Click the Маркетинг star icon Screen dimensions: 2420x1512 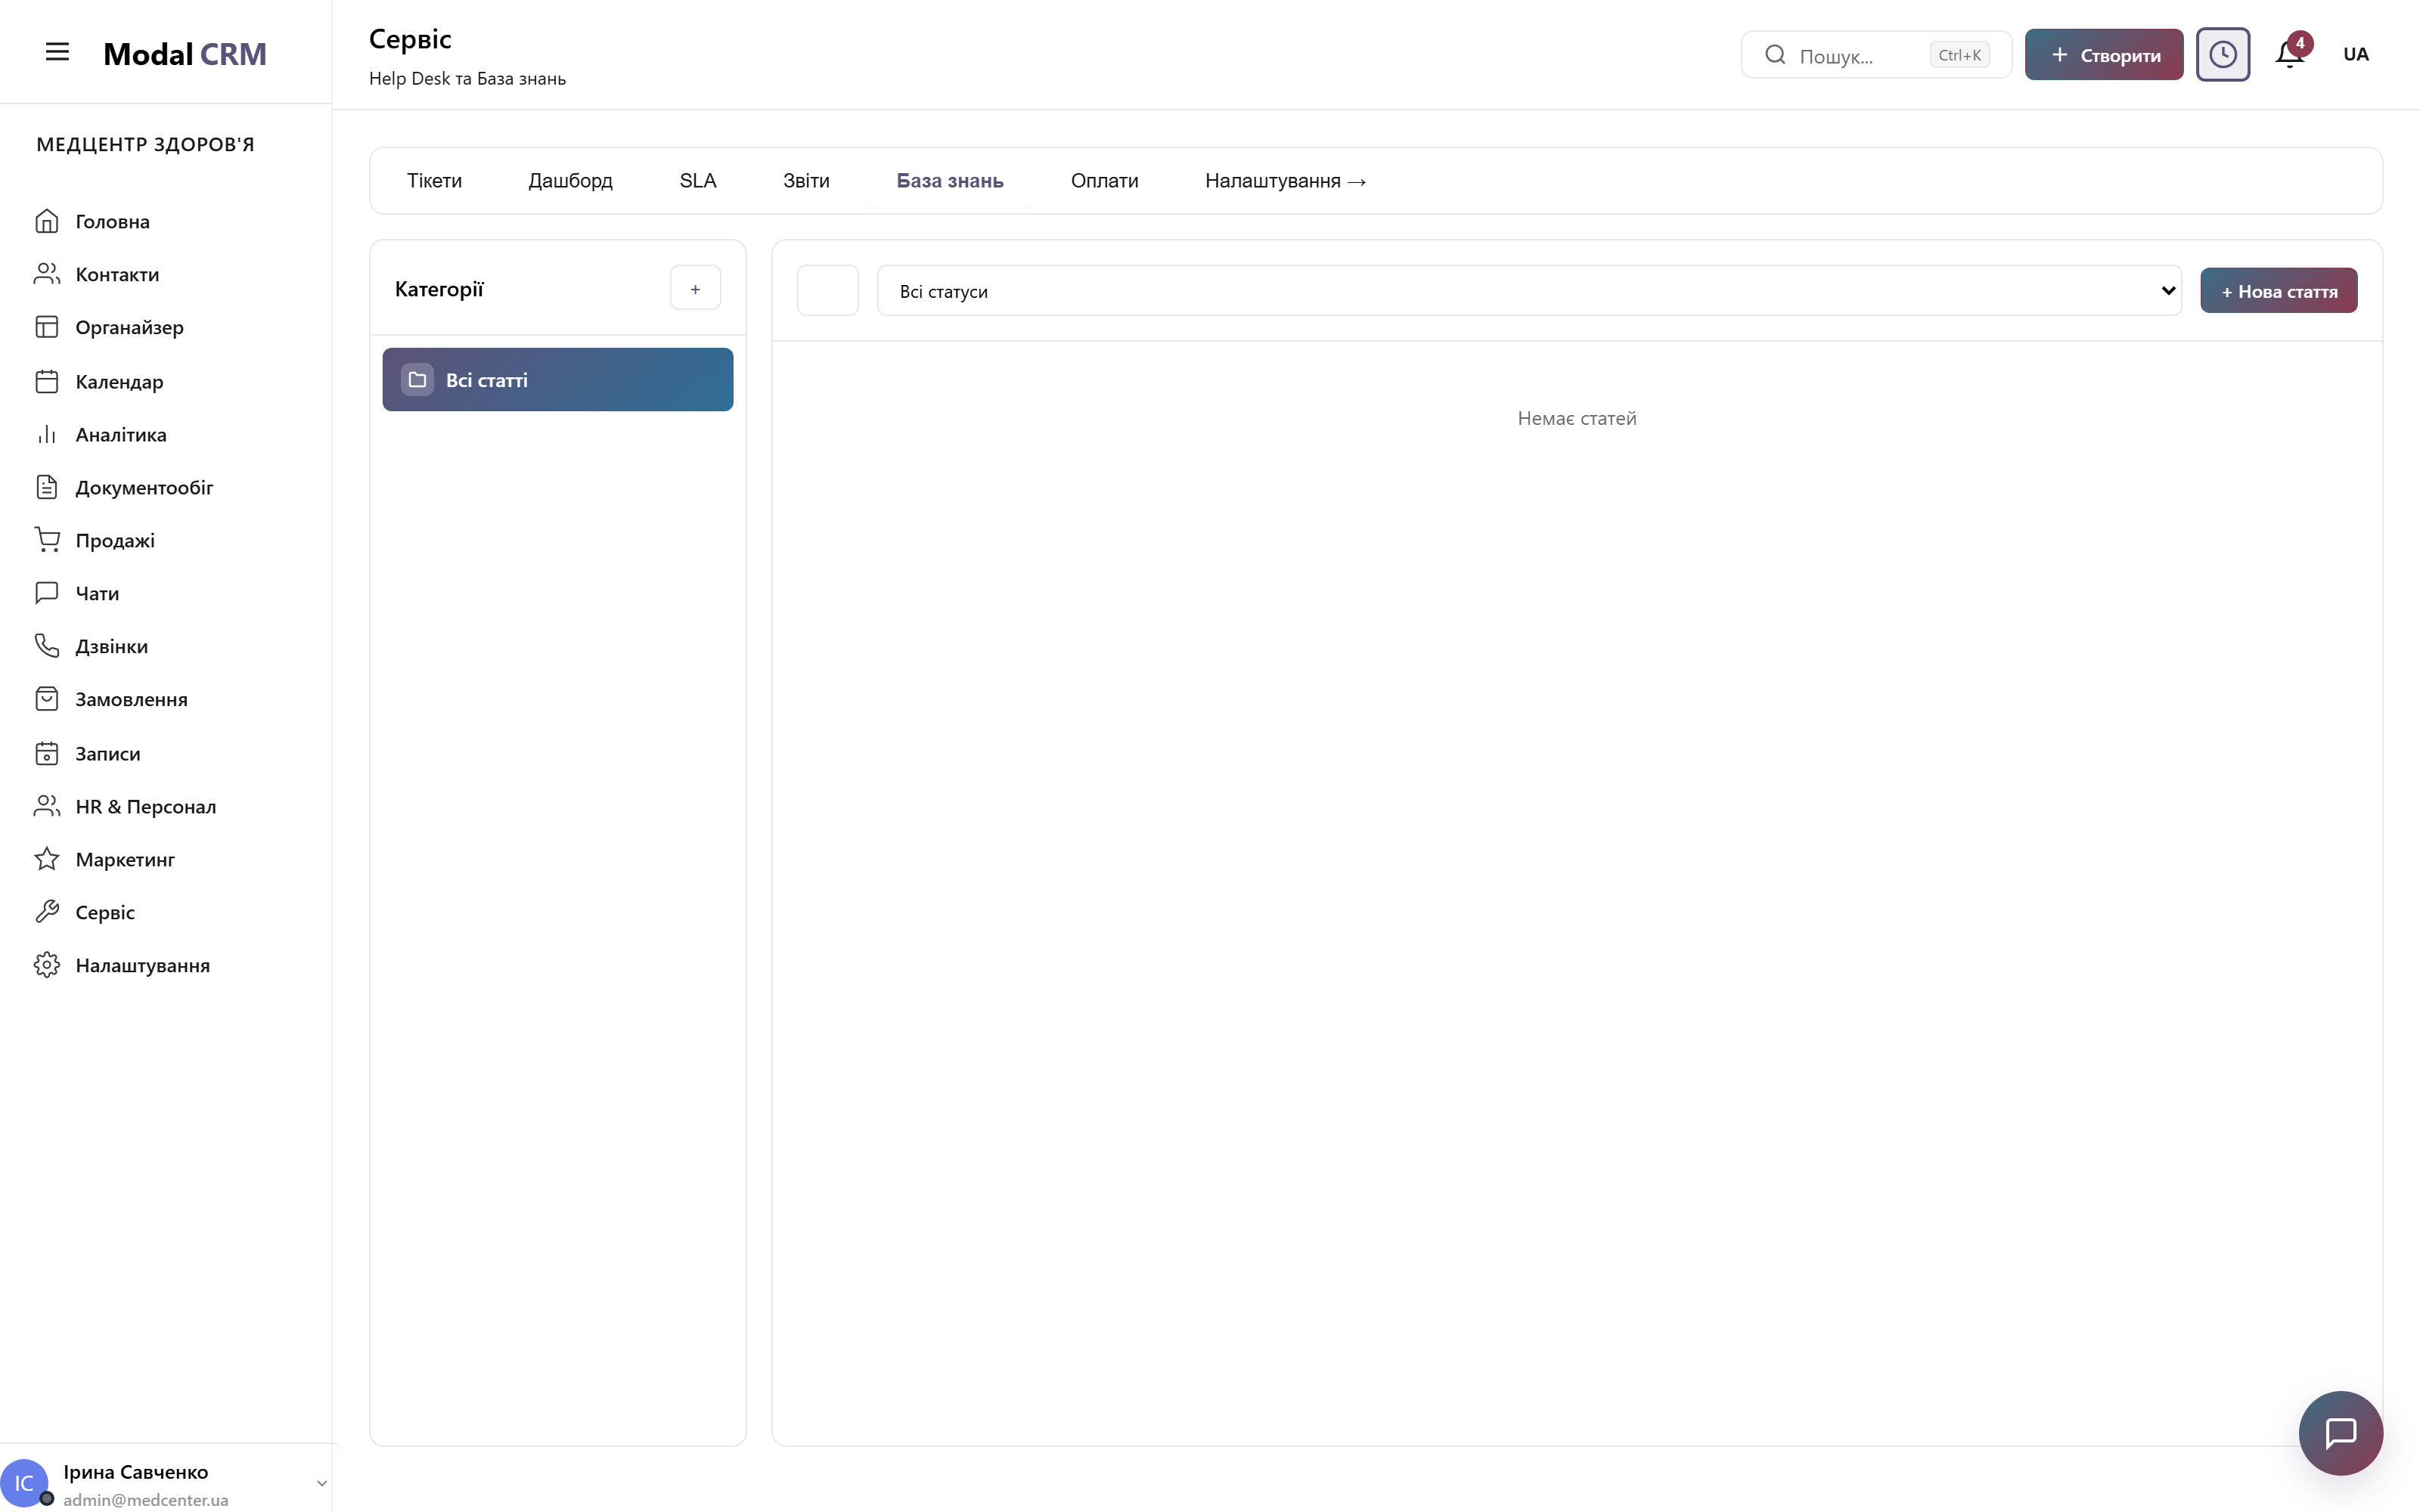[47, 859]
